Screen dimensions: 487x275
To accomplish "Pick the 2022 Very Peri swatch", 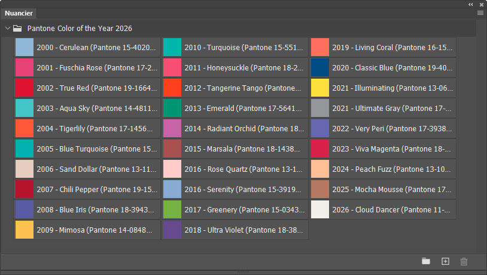I will [320, 128].
